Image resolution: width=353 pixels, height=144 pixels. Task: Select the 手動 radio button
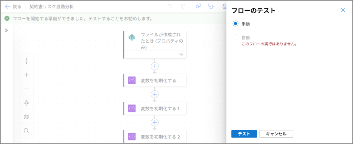click(x=235, y=24)
